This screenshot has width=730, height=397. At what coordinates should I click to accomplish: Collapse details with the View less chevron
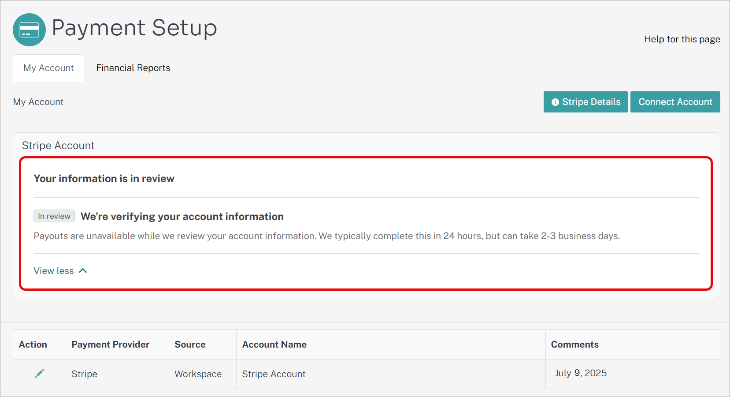coord(83,271)
